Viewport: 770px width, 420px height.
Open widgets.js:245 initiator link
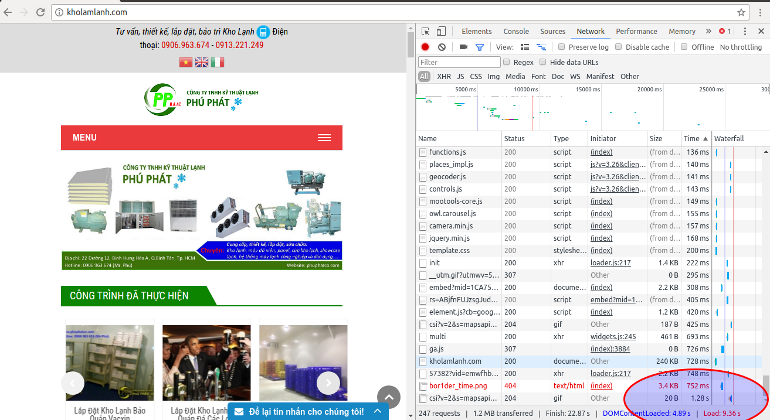coord(613,337)
